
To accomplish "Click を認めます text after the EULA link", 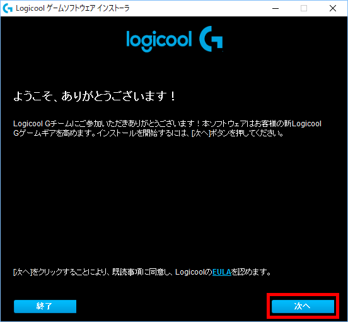I will [x=251, y=272].
